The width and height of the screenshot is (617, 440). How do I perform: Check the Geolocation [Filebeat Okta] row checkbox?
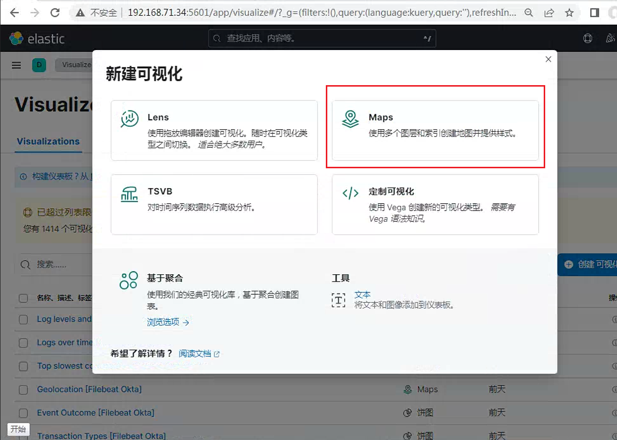point(23,390)
